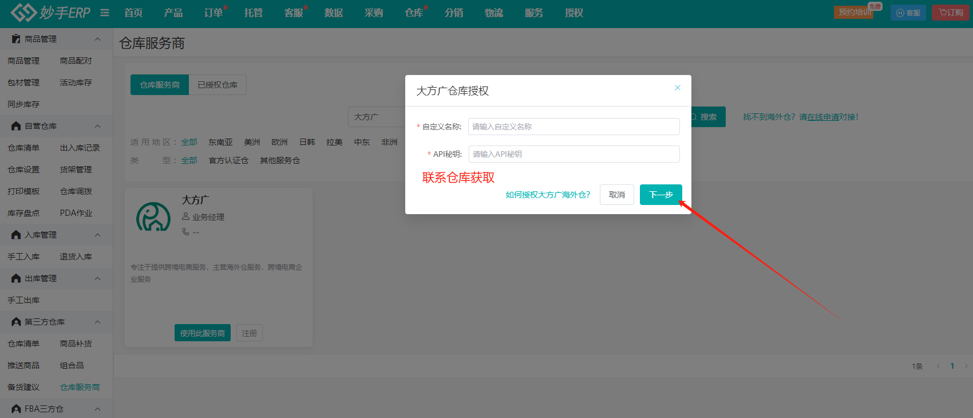Screen dimensions: 973x418
Task: Collapse the FBA三方仓 sidebar group
Action: pos(97,409)
